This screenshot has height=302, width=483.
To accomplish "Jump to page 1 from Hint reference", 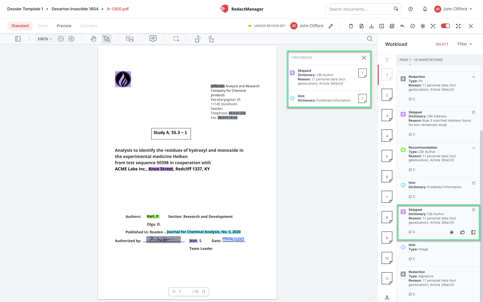I will (x=362, y=98).
